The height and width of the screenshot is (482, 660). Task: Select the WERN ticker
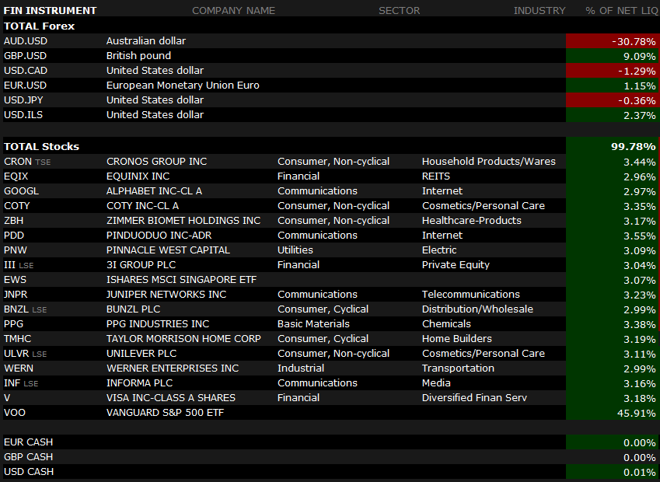[19, 368]
